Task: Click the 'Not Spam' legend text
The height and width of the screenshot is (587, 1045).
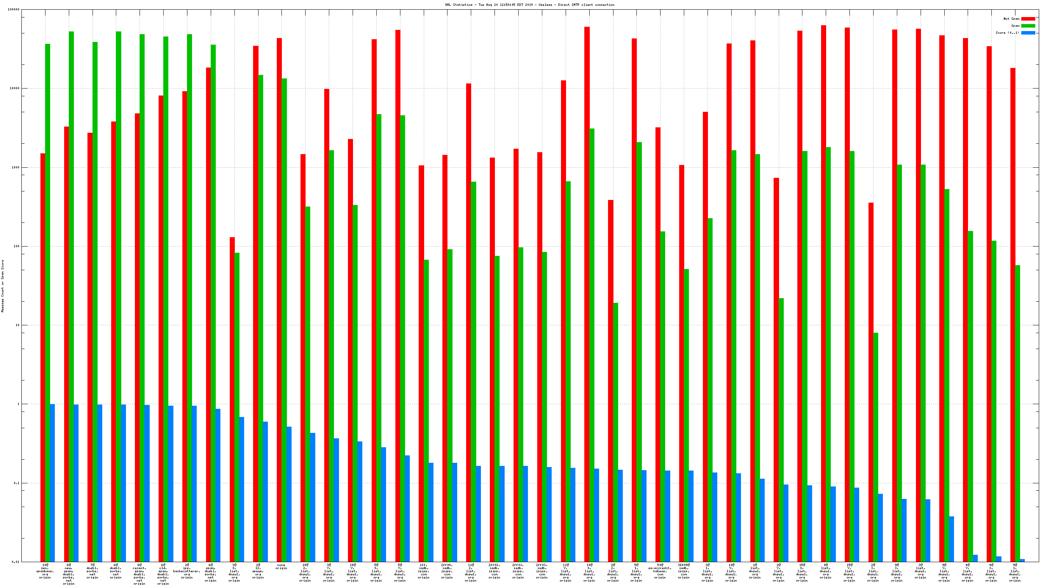Action: [1011, 19]
